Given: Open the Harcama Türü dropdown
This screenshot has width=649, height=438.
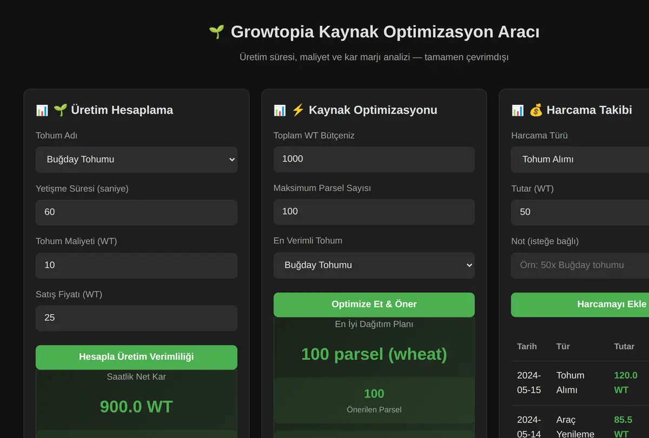Looking at the screenshot, I should click(580, 159).
